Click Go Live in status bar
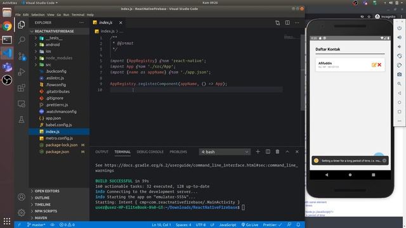The image size is (406, 228). point(249,225)
